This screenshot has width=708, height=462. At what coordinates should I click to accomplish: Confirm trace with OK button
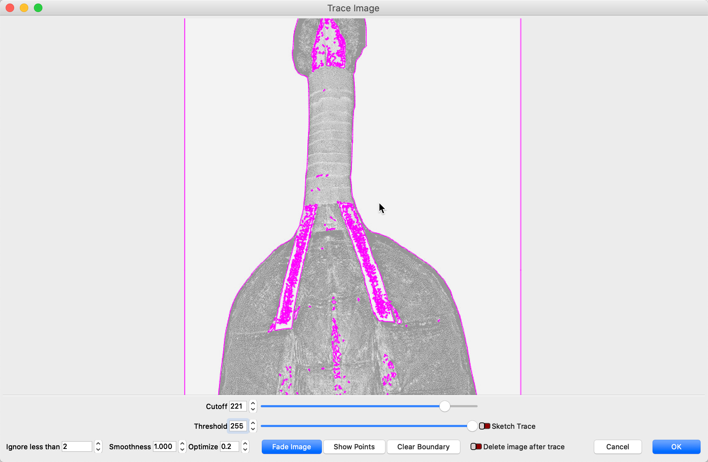[676, 447]
